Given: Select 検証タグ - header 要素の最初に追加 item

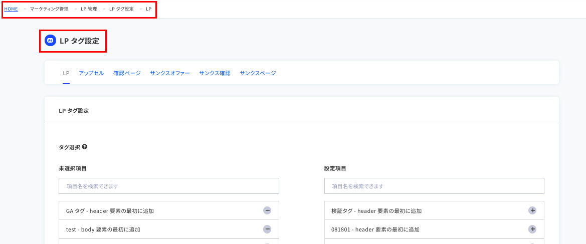Looking at the screenshot, I should click(x=434, y=211).
